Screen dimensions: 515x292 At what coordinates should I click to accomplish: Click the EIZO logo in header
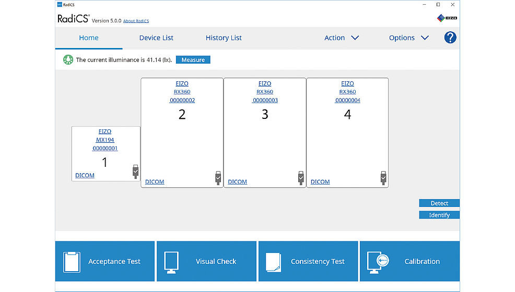tap(447, 18)
